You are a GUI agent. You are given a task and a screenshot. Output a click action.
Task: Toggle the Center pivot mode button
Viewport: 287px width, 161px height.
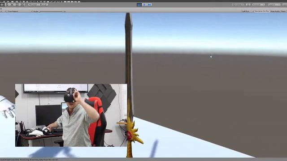click(x=33, y=4)
